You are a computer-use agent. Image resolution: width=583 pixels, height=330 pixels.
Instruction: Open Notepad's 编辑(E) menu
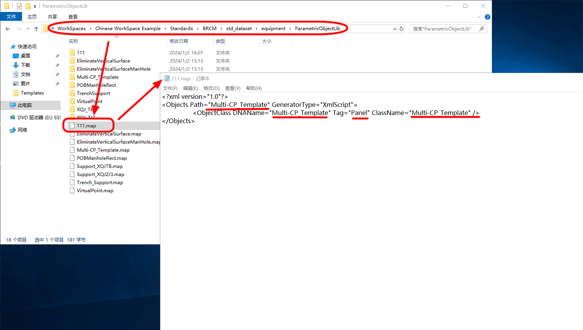[190, 88]
